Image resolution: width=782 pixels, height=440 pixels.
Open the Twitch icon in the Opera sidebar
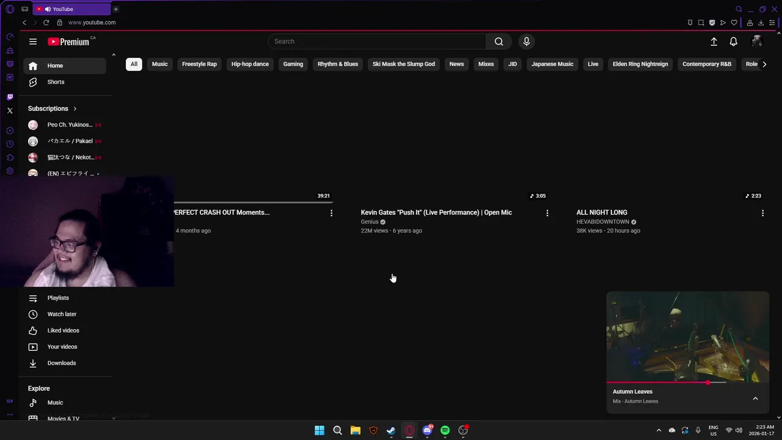(x=10, y=97)
